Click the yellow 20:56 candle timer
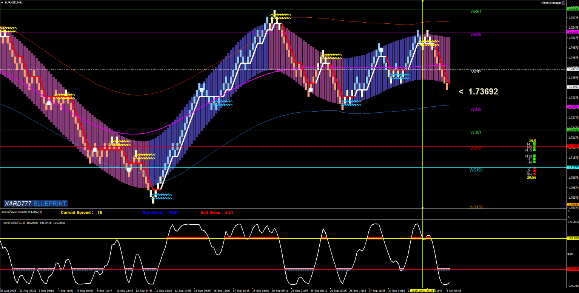This screenshot has width=579, height=293. pyautogui.click(x=531, y=178)
